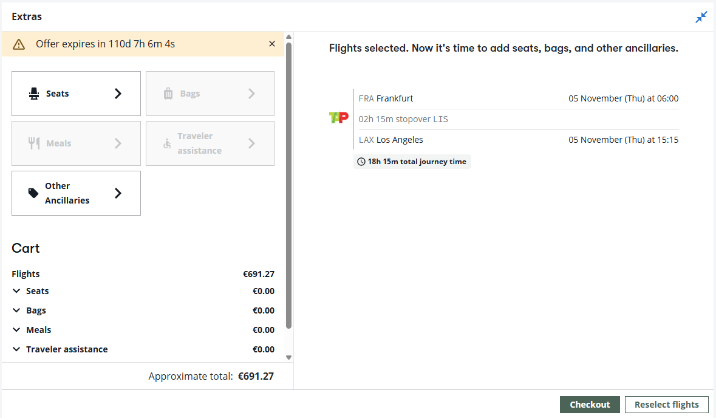
Task: Click the seat icon on Seats tile
Action: (x=34, y=94)
